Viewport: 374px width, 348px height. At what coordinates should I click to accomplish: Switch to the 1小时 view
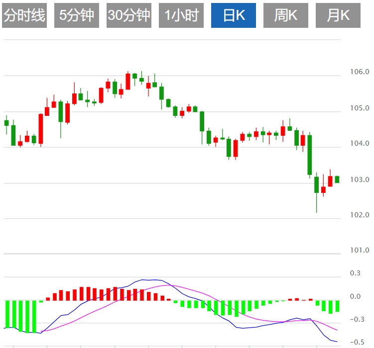click(x=181, y=16)
